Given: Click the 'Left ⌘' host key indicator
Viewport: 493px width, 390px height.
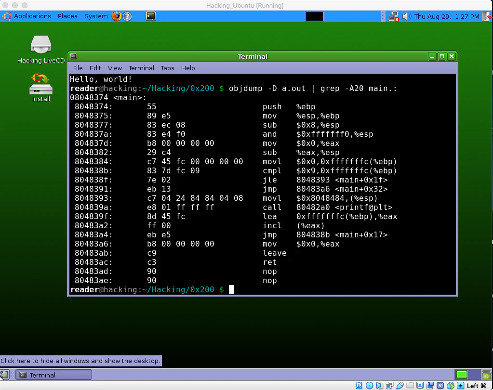Looking at the screenshot, I should [477, 386].
